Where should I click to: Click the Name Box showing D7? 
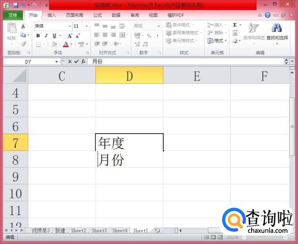(28, 61)
